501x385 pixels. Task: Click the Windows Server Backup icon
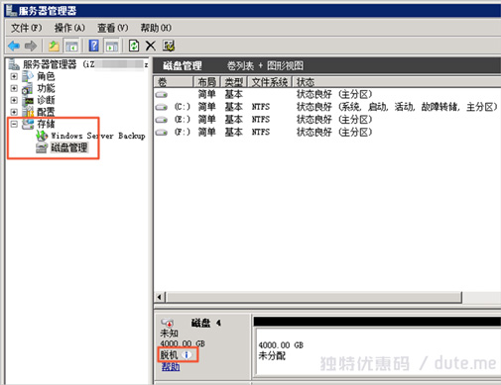pyautogui.click(x=42, y=136)
